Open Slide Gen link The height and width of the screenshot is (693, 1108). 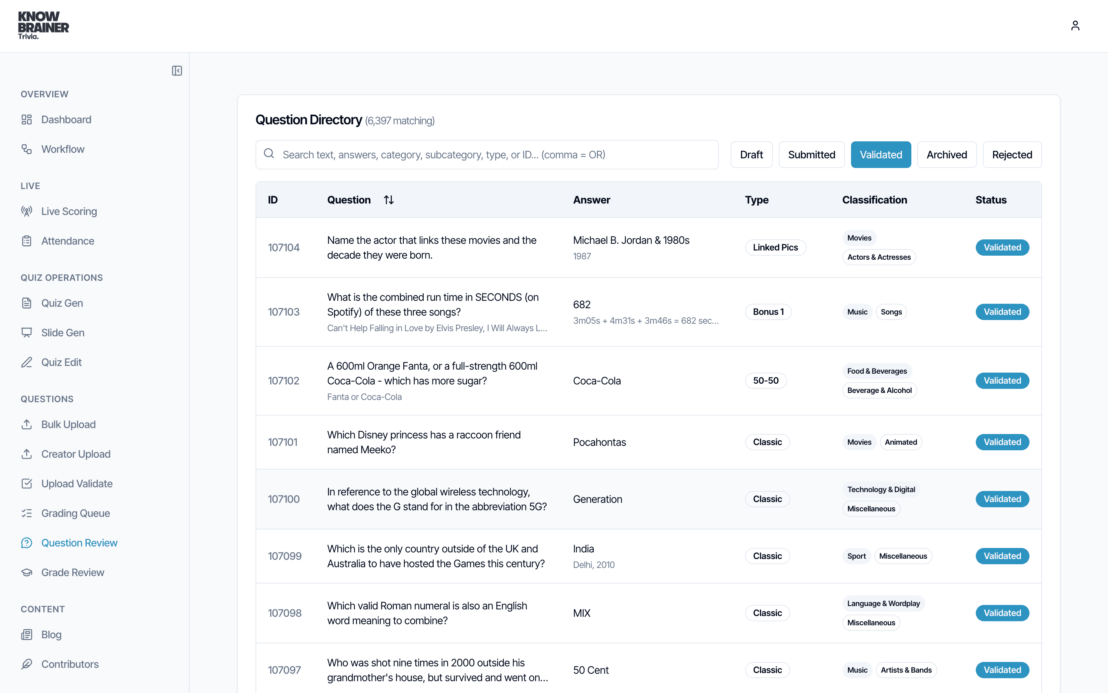63,332
